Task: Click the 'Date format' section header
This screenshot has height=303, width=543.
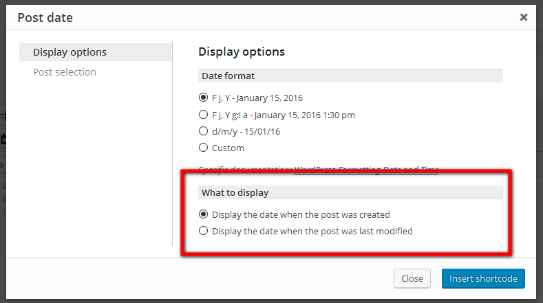Action: point(350,76)
